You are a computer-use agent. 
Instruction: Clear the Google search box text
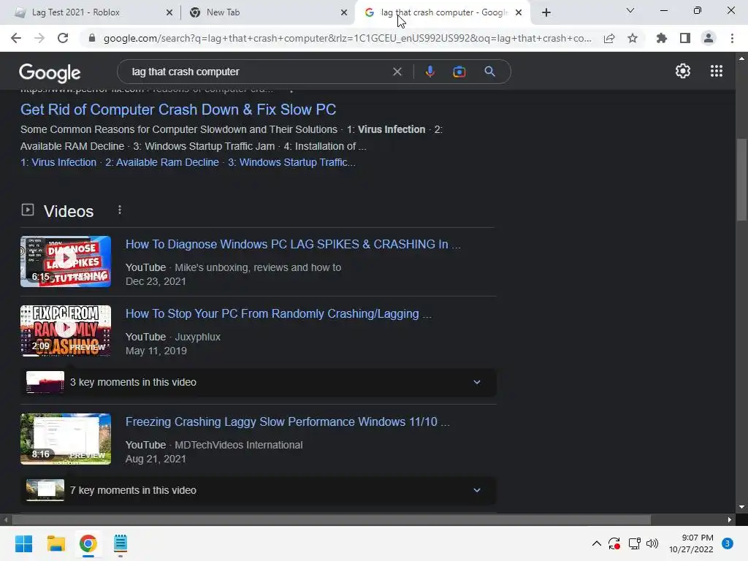397,72
